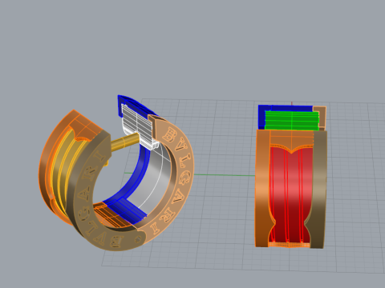The height and width of the screenshot is (288, 385).
Task: Select the red inner band surface
Action: [291, 194]
